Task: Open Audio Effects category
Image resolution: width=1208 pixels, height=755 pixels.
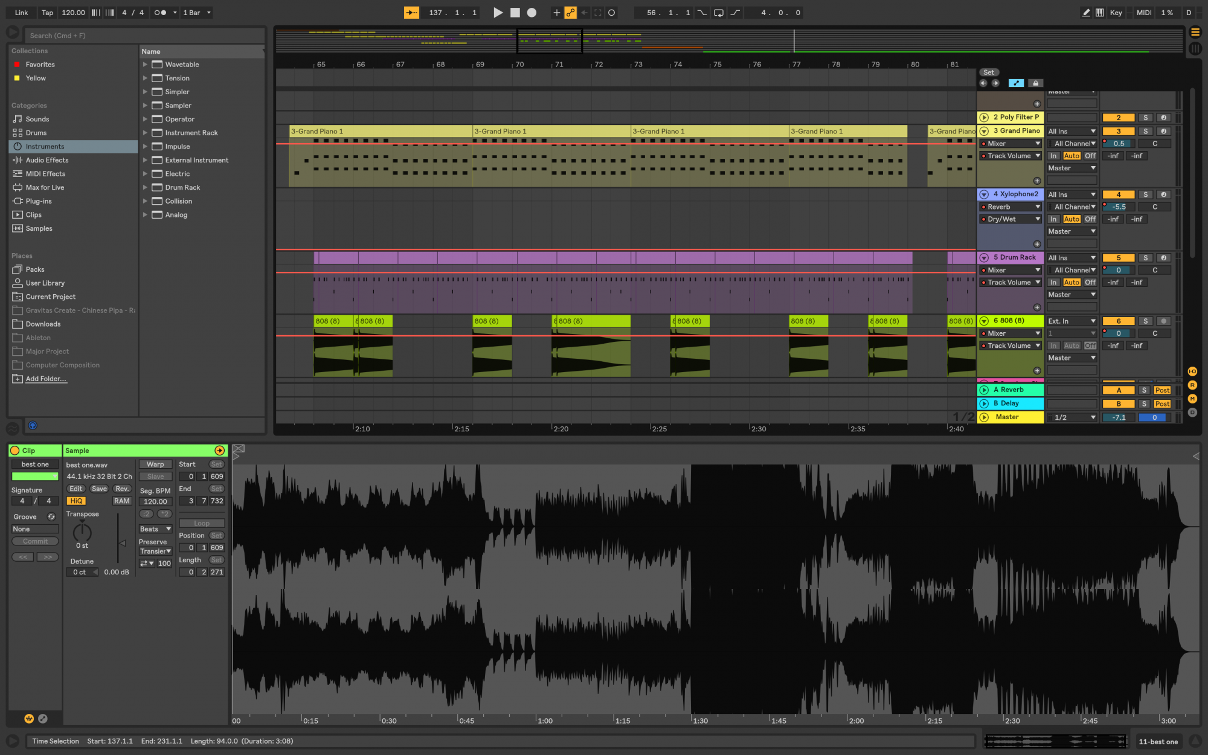Action: 47,160
